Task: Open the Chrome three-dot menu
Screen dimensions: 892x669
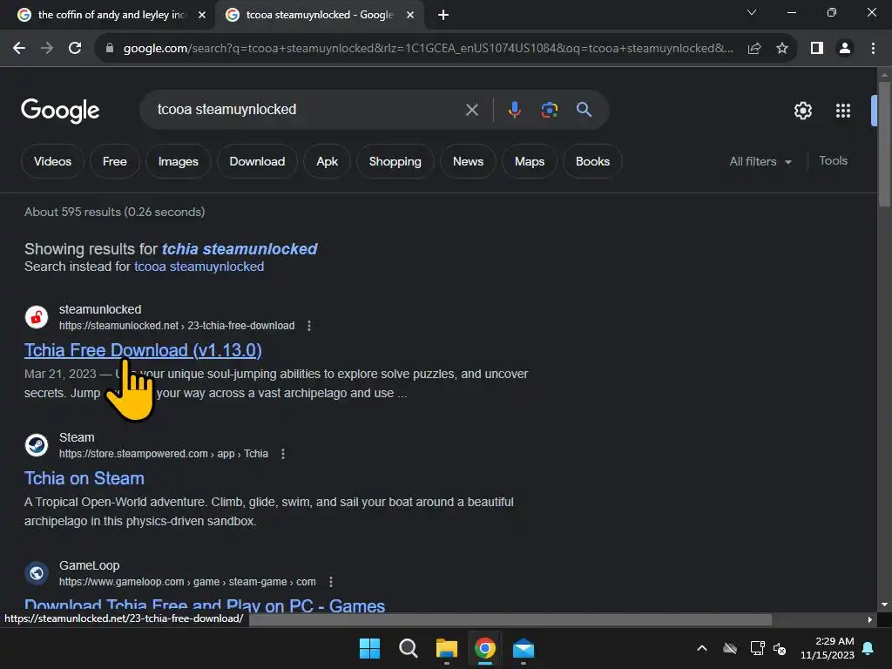Action: [x=873, y=49]
